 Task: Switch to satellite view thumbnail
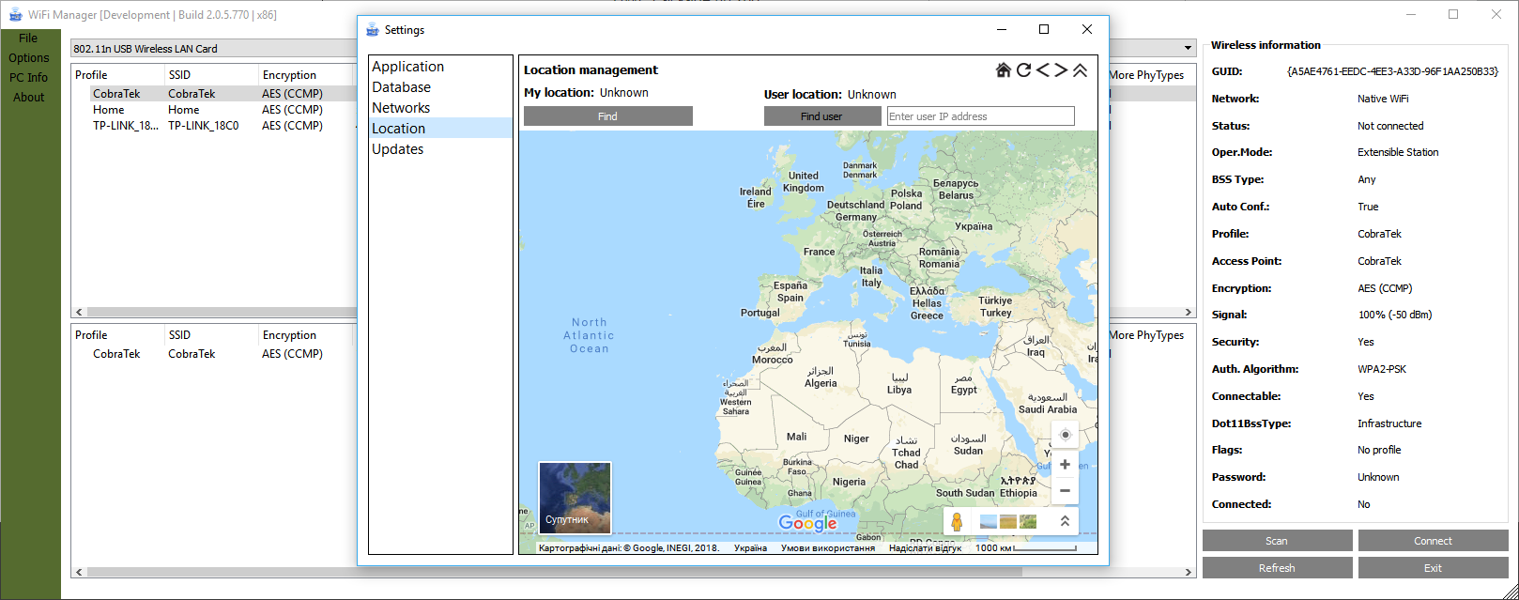pos(575,498)
